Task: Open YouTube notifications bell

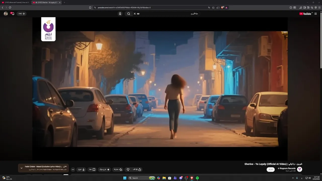Action: [12, 14]
